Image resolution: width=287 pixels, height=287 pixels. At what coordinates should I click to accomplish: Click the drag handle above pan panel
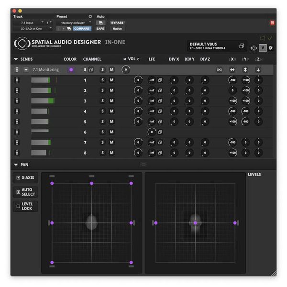143,165
